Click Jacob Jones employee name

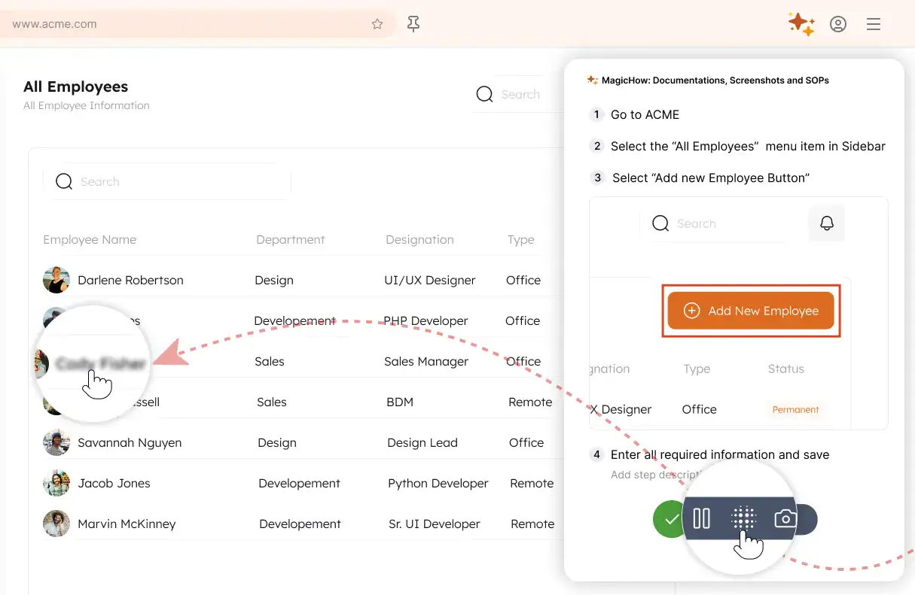114,483
